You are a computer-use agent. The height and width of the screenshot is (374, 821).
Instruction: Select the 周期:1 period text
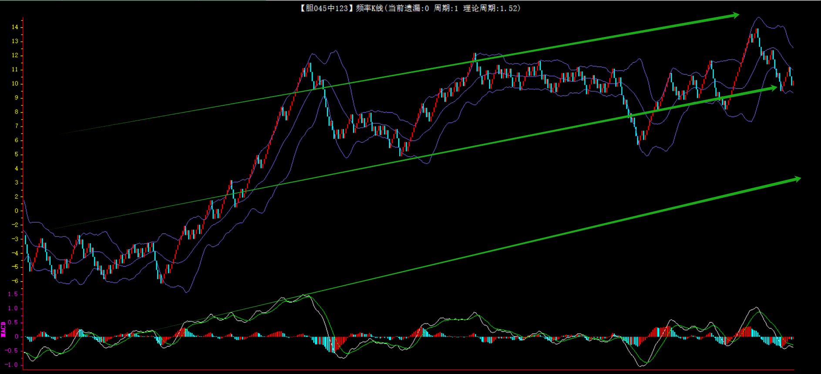[446, 8]
